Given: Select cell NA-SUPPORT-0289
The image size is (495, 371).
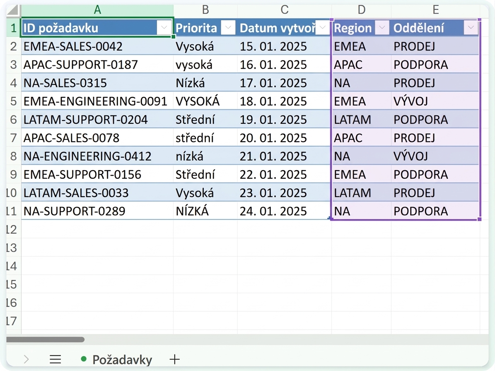Looking at the screenshot, I should (97, 211).
